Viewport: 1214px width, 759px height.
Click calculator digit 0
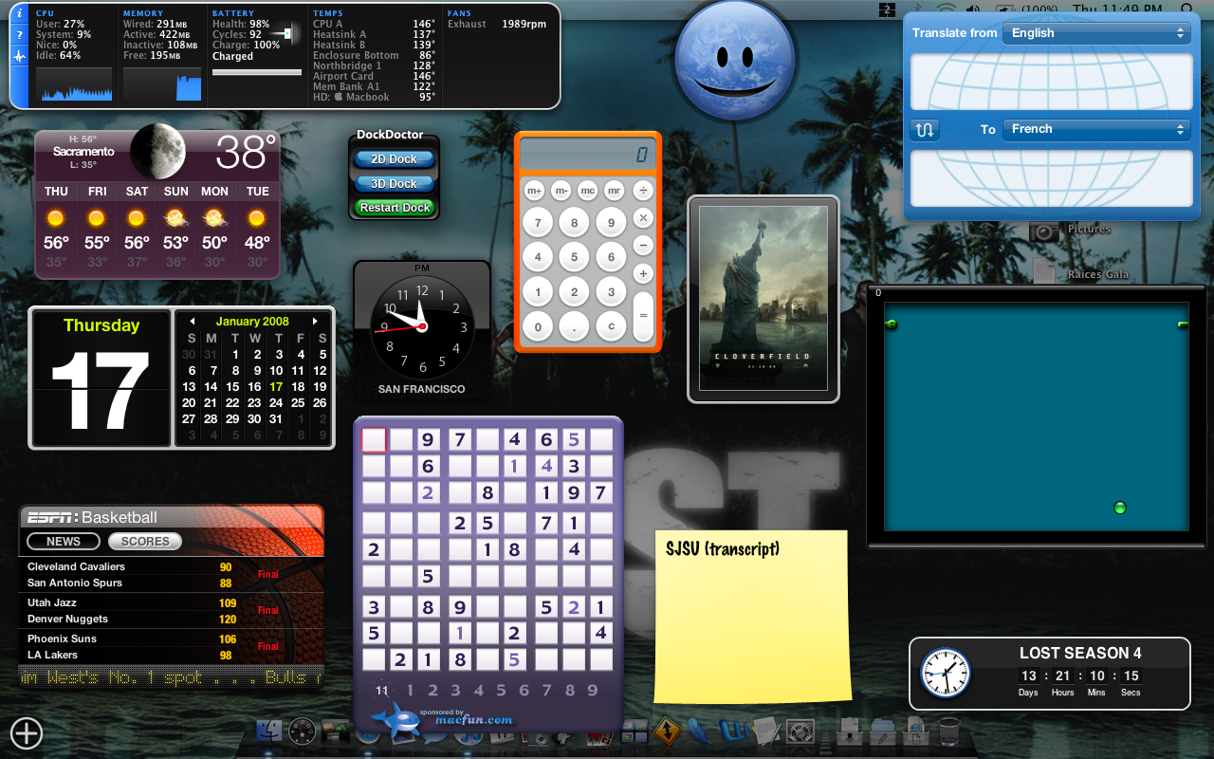(538, 326)
